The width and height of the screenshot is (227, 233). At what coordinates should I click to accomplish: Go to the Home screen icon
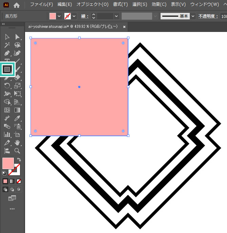pos(17,5)
